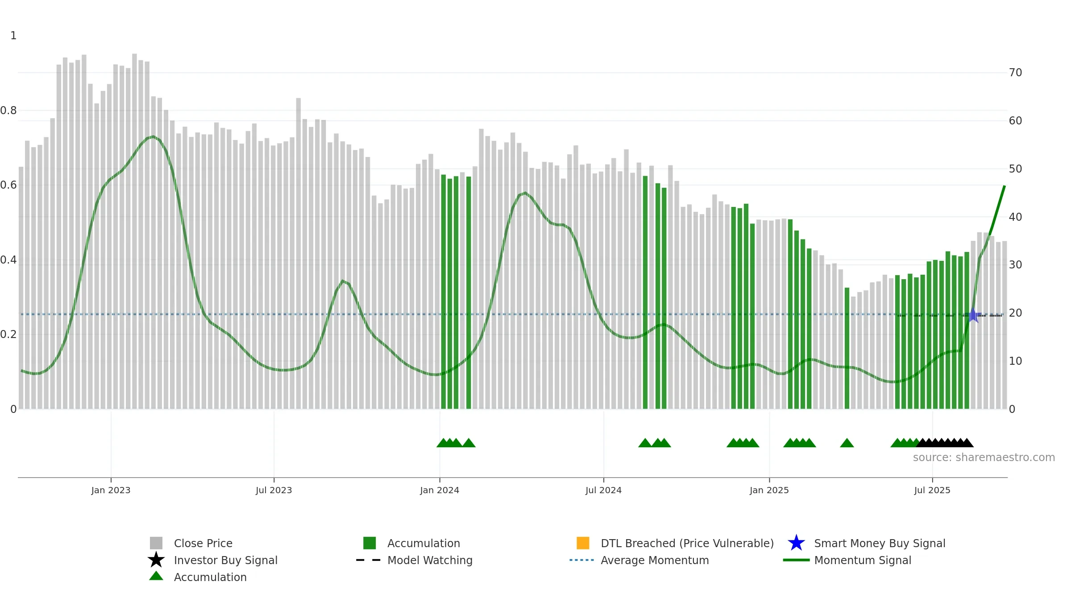Click the lone green triangle near April 2025
The image size is (1071, 602).
click(847, 443)
